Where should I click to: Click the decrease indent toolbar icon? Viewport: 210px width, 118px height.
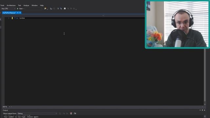[x=58, y=9]
